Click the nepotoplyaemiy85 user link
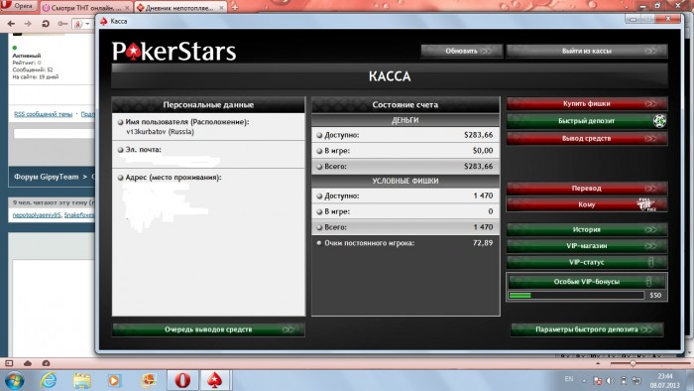 pyautogui.click(x=37, y=214)
